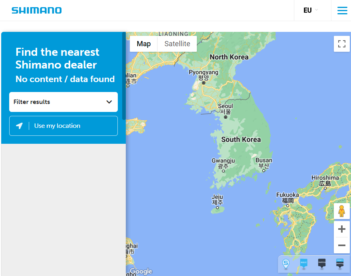This screenshot has width=351, height=276.
Task: Click the Seoul city label
Action: click(226, 109)
